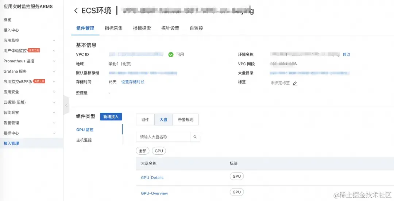The height and width of the screenshot is (201, 394).
Task: Click the tag edit pencil icon
Action: tap(295, 83)
